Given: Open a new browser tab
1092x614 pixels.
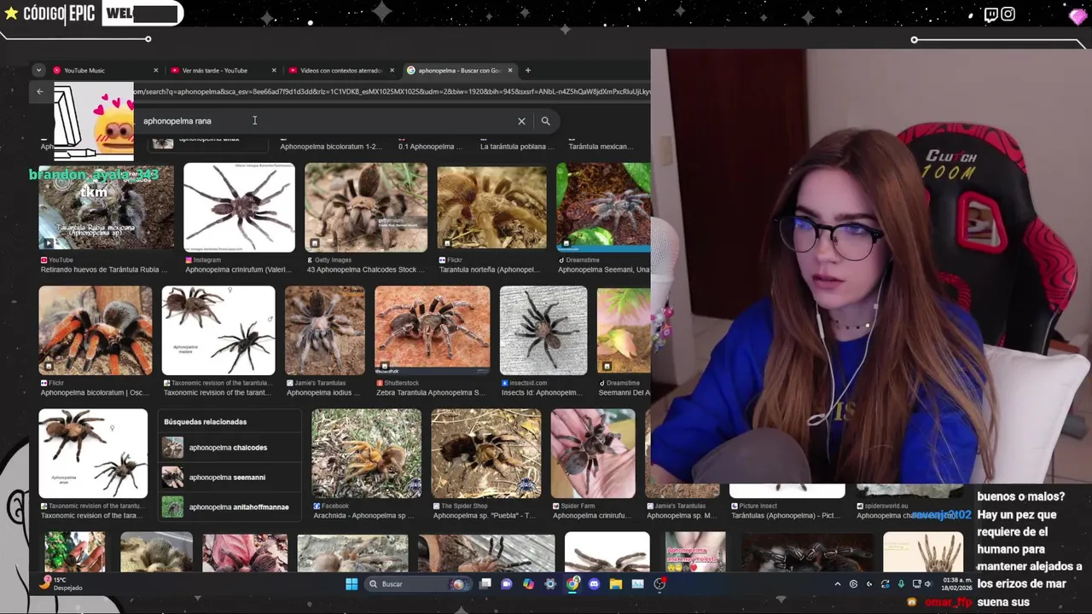Looking at the screenshot, I should tap(527, 71).
